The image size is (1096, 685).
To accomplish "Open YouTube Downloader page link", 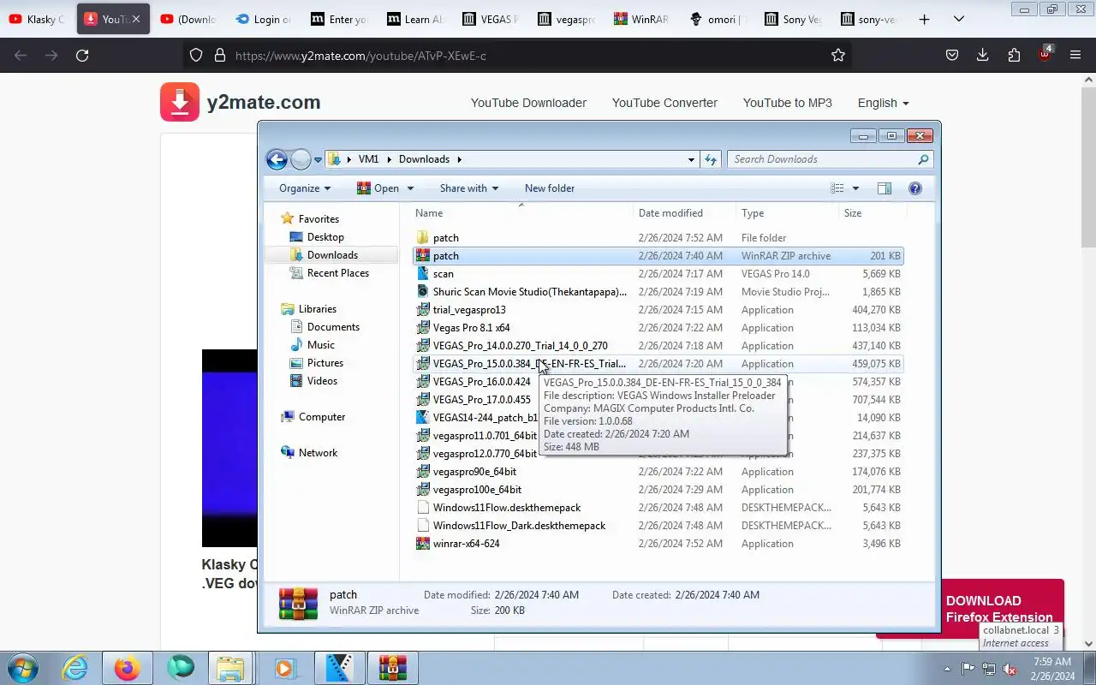I will click(x=528, y=103).
